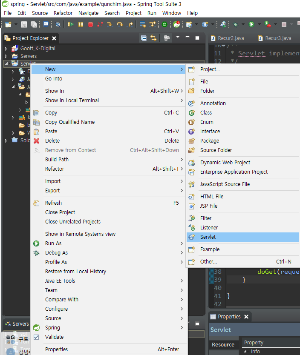The height and width of the screenshot is (355, 300).
Task: Click the Resume debug icon
Action: pos(70,24)
